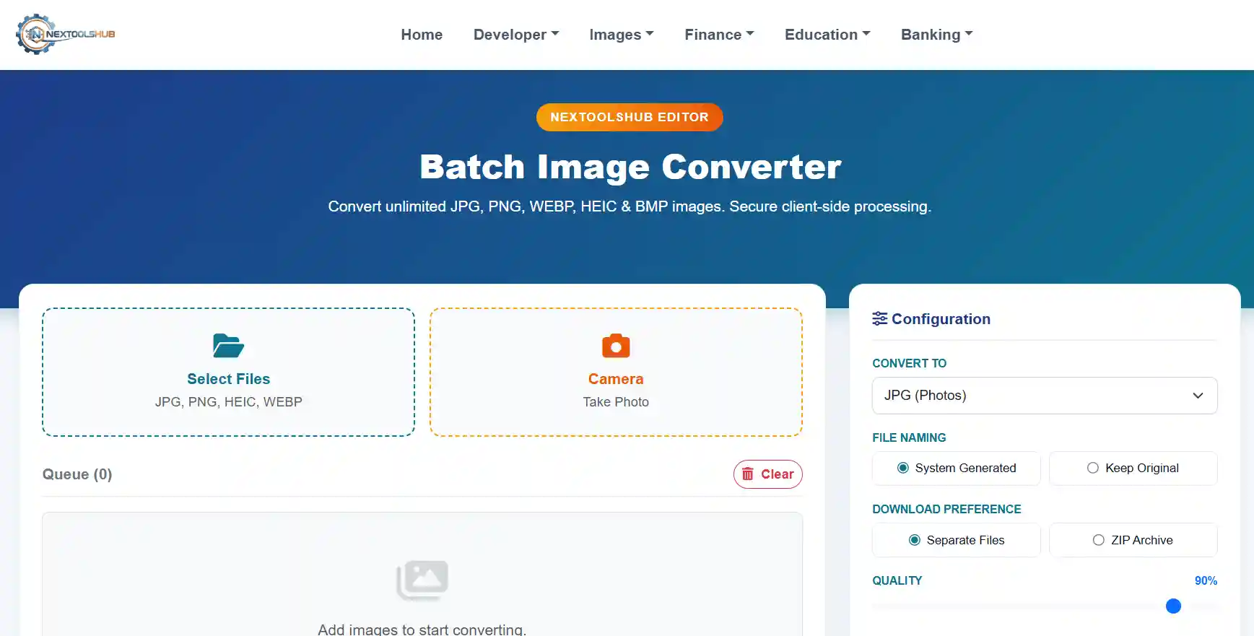Choose ZIP Archive download preference

coord(1133,540)
